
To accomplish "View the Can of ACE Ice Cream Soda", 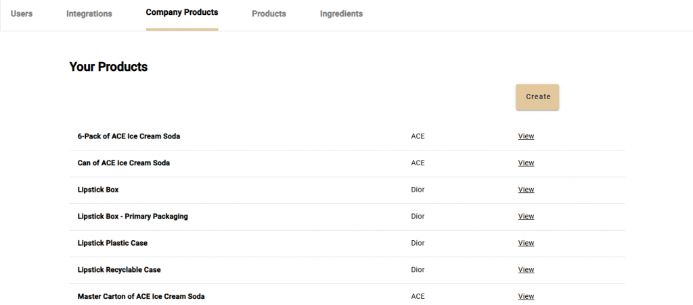I will 526,163.
